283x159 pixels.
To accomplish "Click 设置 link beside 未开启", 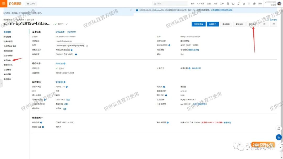I will tap(64, 109).
